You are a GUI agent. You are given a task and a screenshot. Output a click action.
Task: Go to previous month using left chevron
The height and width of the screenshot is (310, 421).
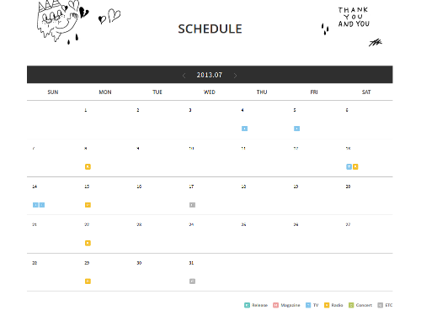pos(184,76)
